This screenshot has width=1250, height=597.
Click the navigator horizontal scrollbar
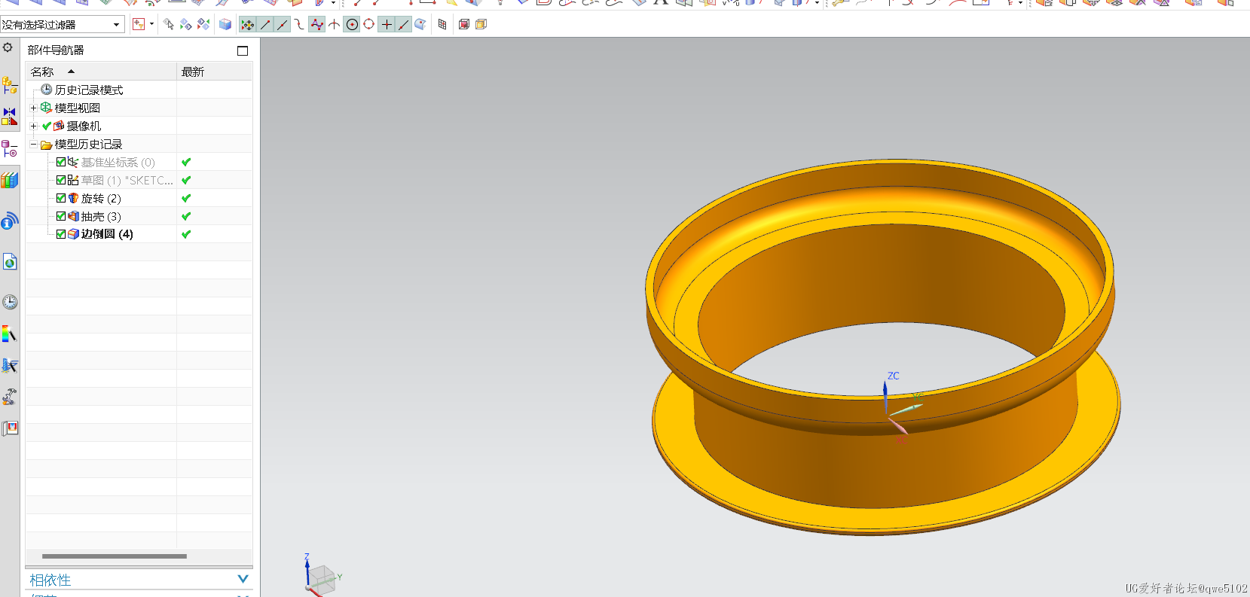tap(115, 556)
